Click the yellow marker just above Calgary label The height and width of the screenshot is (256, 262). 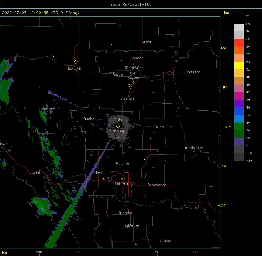[x=123, y=179]
